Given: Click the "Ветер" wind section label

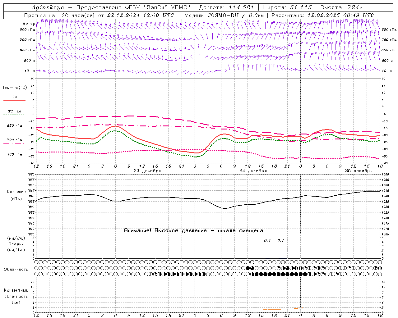Looking at the screenshot, I should [29, 24].
